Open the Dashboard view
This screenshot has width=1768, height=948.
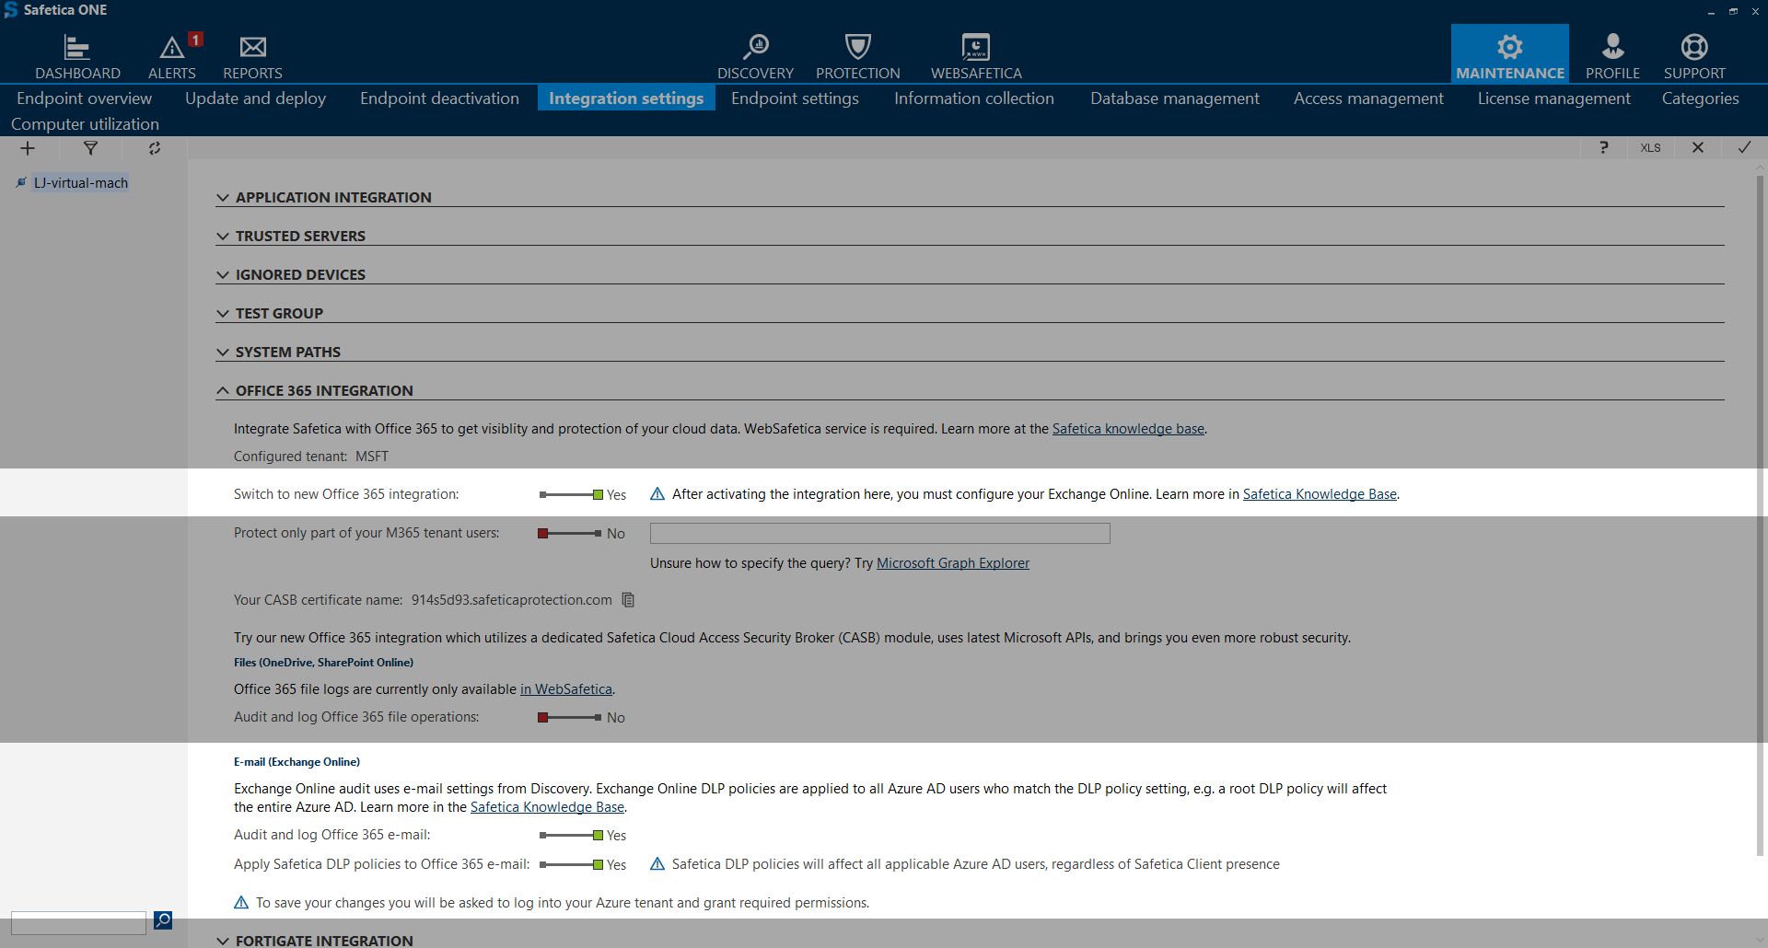coord(77,55)
